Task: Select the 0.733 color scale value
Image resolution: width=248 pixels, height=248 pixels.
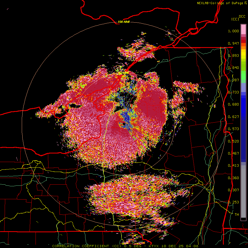Action: point(233,92)
